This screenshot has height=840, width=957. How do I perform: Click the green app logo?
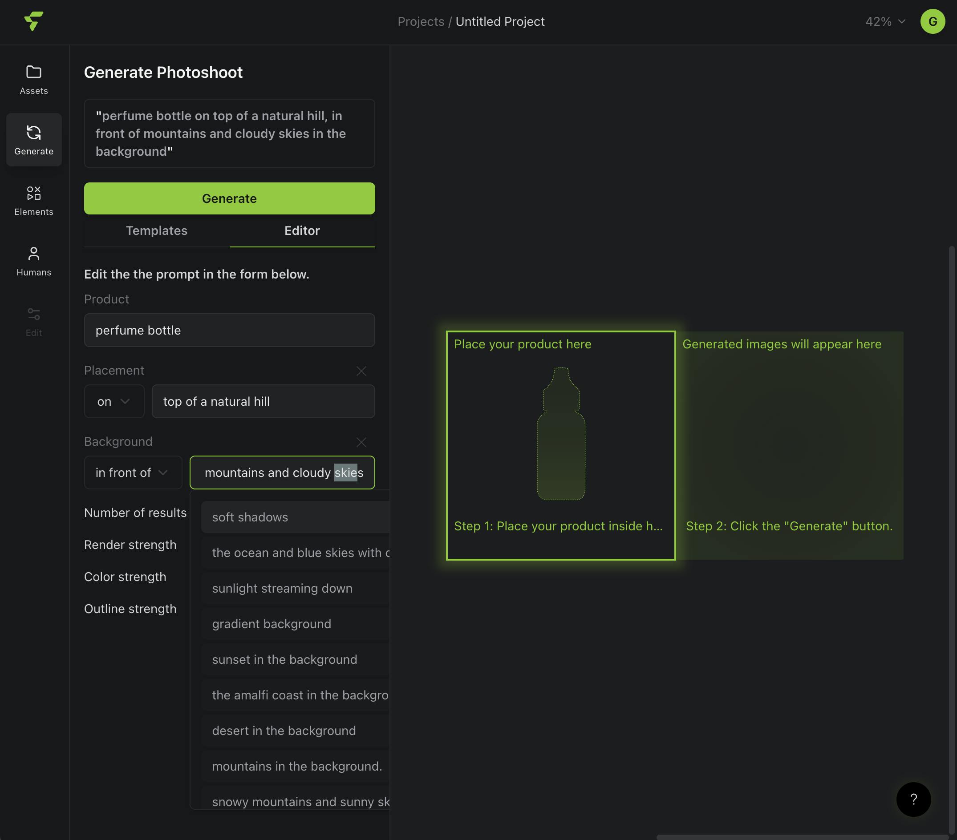[34, 21]
